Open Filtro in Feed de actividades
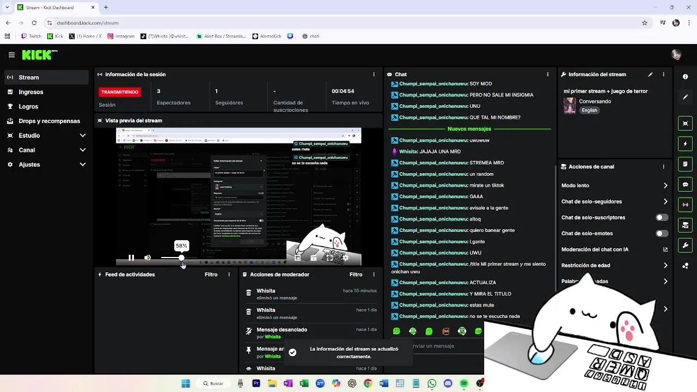 point(211,275)
